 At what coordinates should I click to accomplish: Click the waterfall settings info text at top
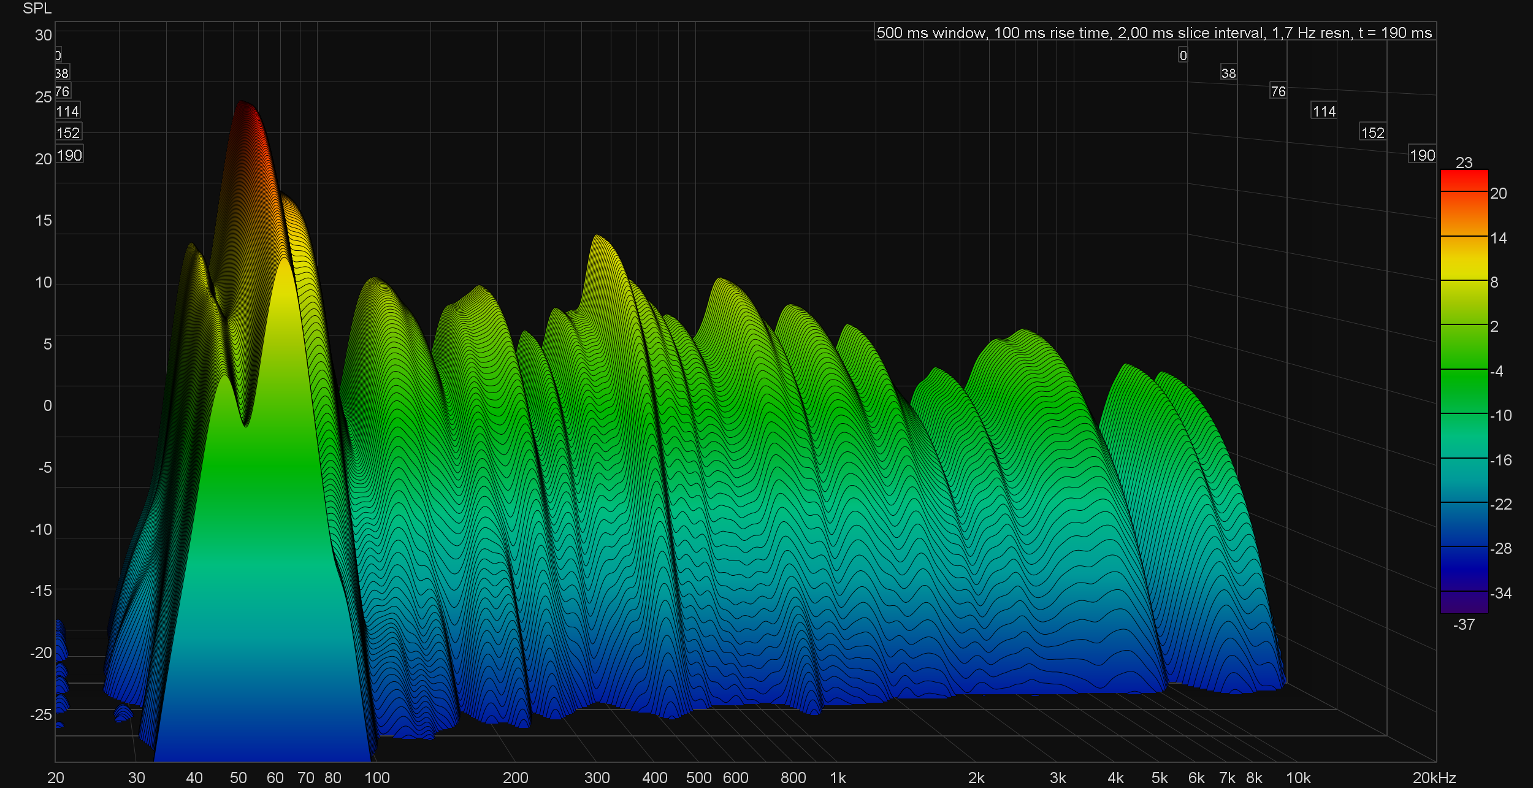1154,33
